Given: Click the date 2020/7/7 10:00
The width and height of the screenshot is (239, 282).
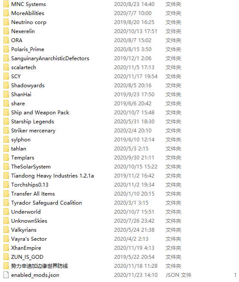Looking at the screenshot, I should pos(133,13).
